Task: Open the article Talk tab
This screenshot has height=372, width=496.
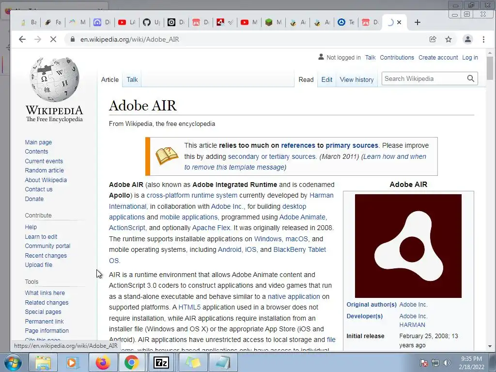Action: pos(132,80)
